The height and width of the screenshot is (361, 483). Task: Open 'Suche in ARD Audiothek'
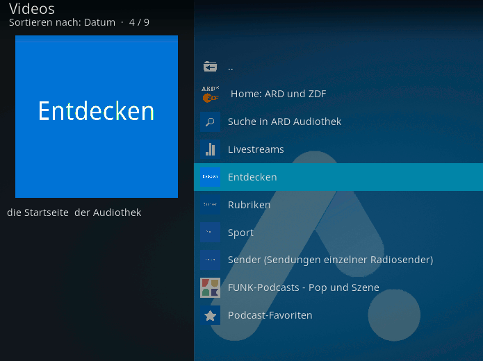pos(338,121)
